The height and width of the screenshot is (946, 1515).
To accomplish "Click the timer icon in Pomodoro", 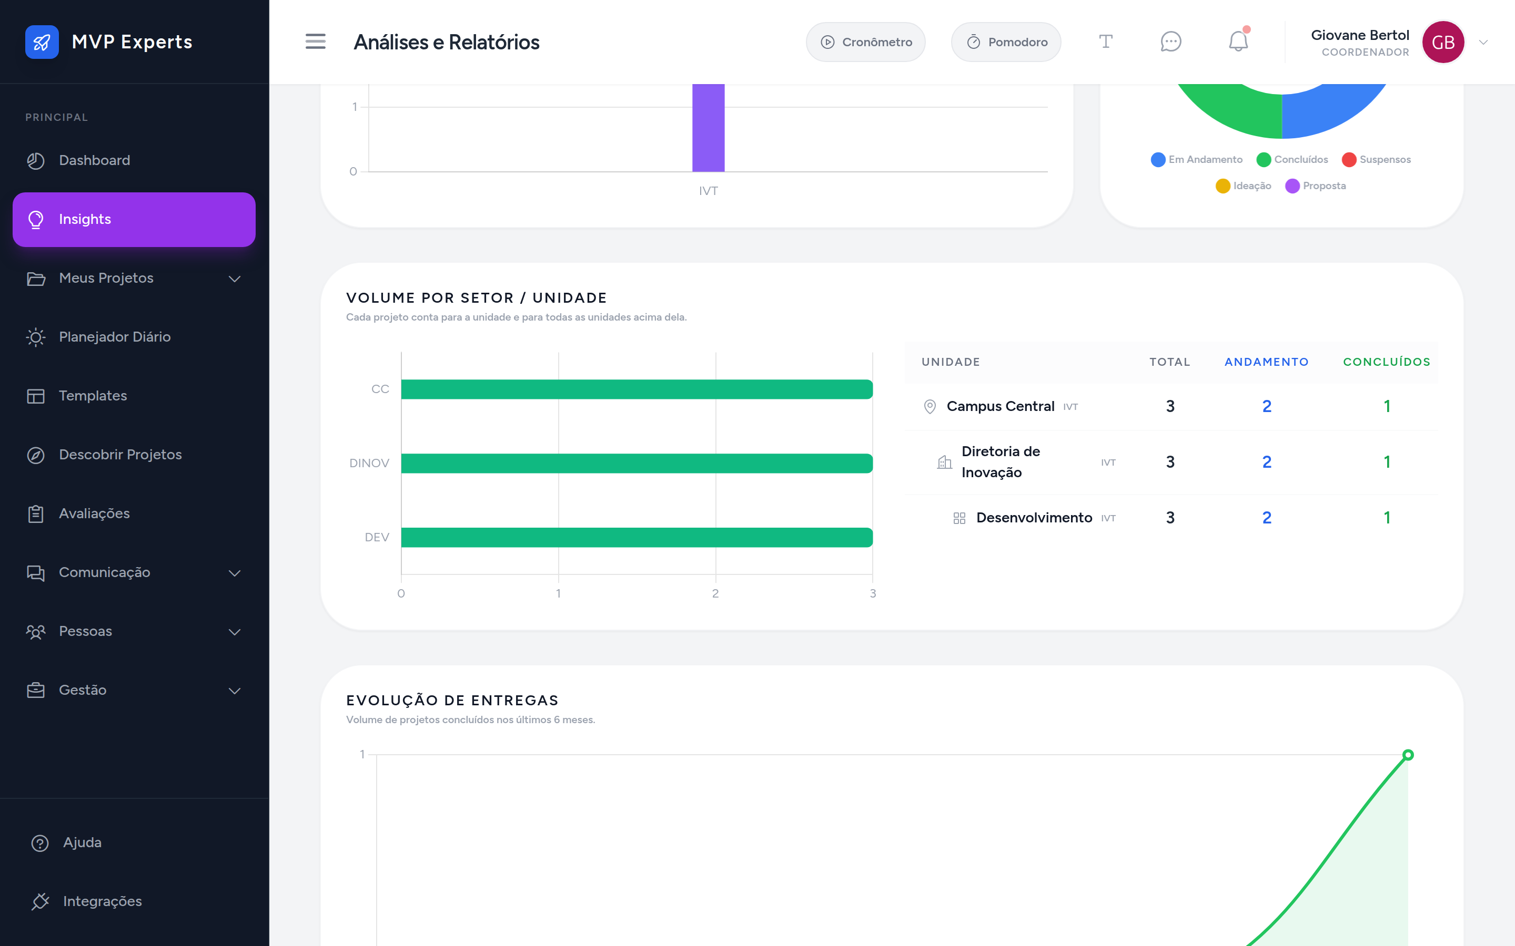I will 974,42.
